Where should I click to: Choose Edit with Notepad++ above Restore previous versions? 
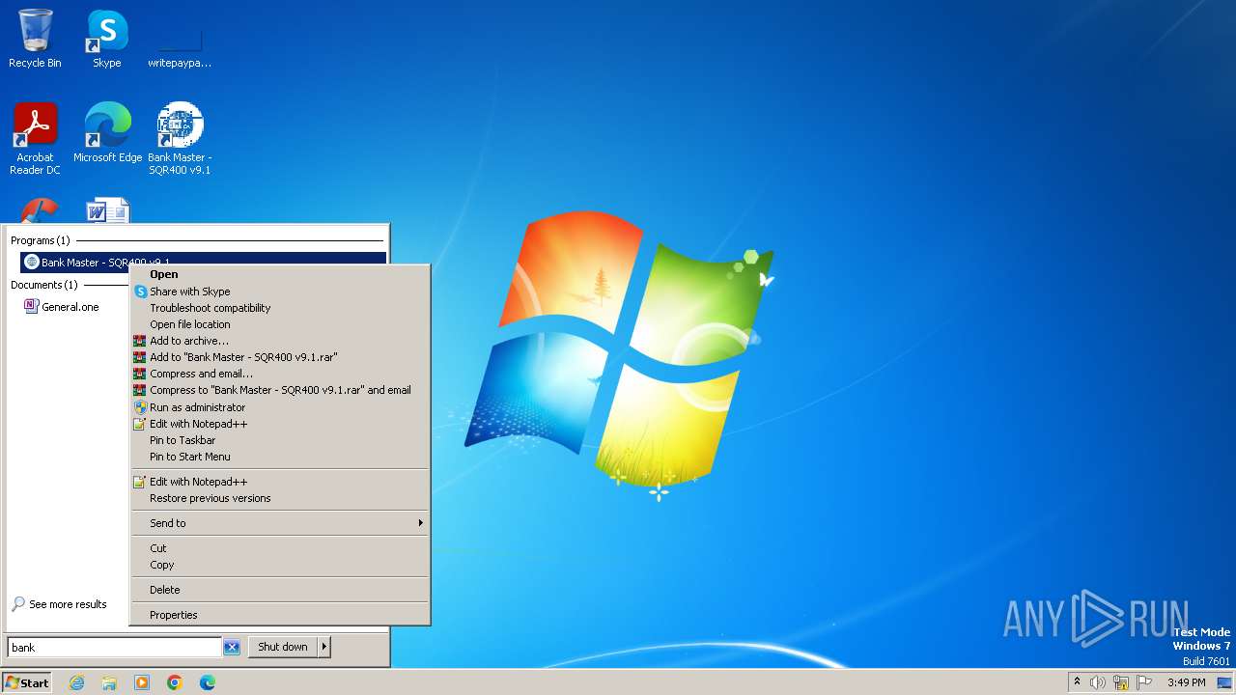[280, 482]
